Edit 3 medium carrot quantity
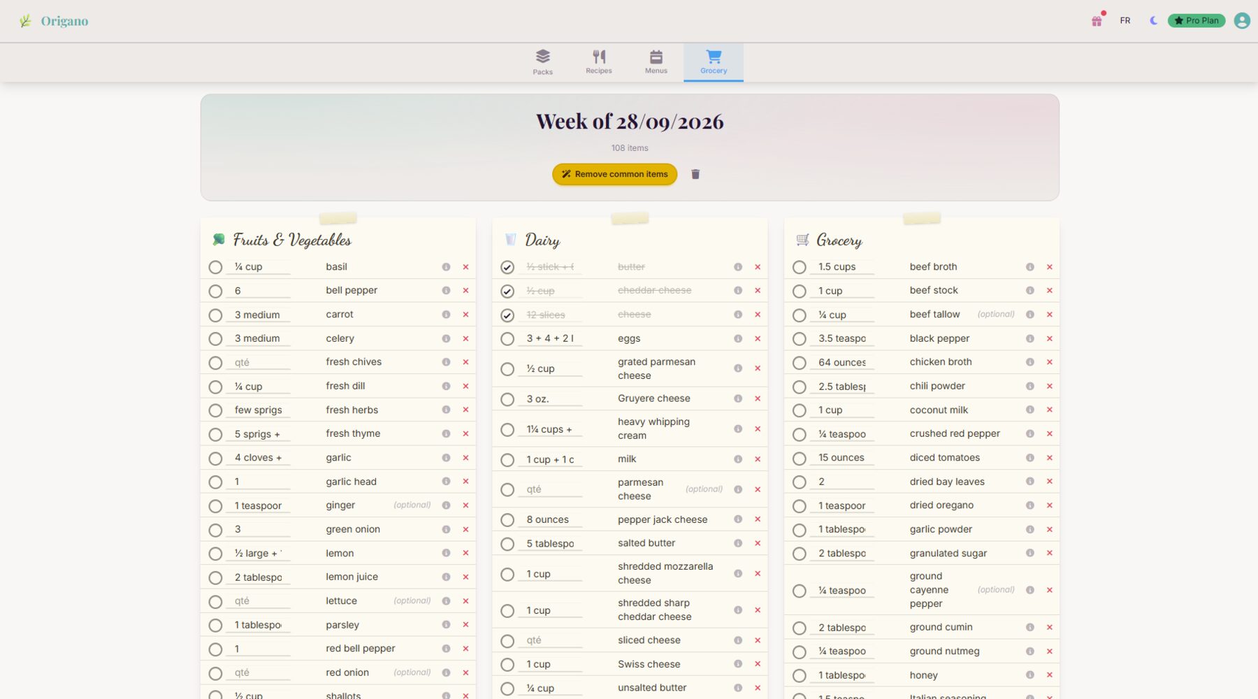This screenshot has height=699, width=1258. pyautogui.click(x=259, y=315)
